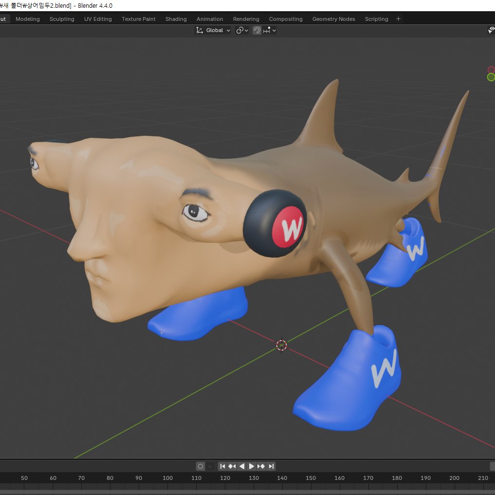This screenshot has height=495, width=495.
Task: Set timeline to frame 200
Action: (x=454, y=478)
